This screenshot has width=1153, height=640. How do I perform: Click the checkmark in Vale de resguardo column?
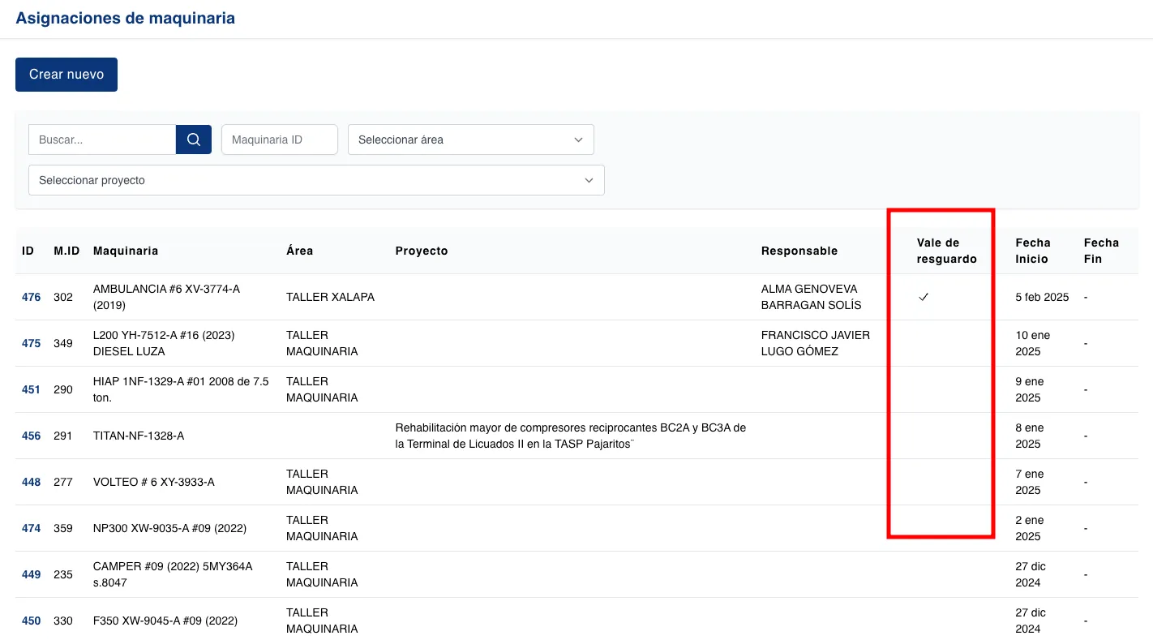923,297
